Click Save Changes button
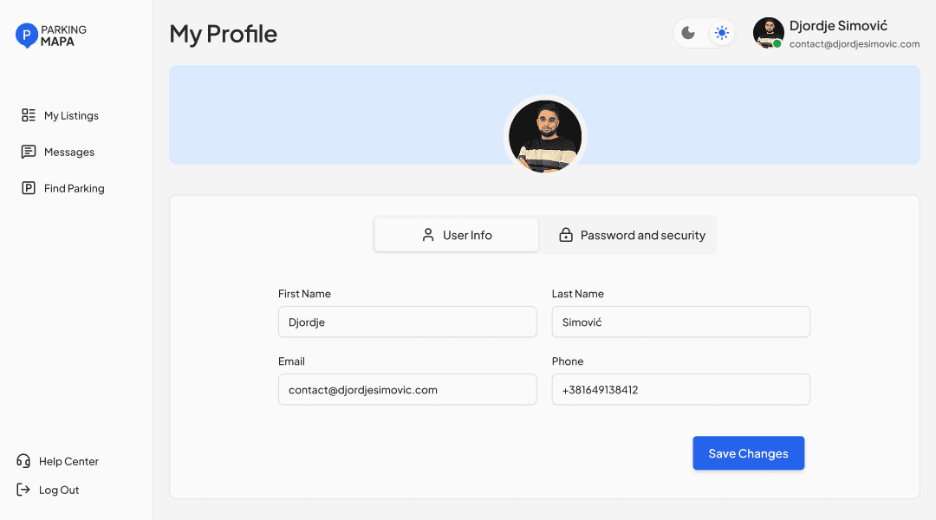Screen dimensions: 936x520 click(x=749, y=453)
